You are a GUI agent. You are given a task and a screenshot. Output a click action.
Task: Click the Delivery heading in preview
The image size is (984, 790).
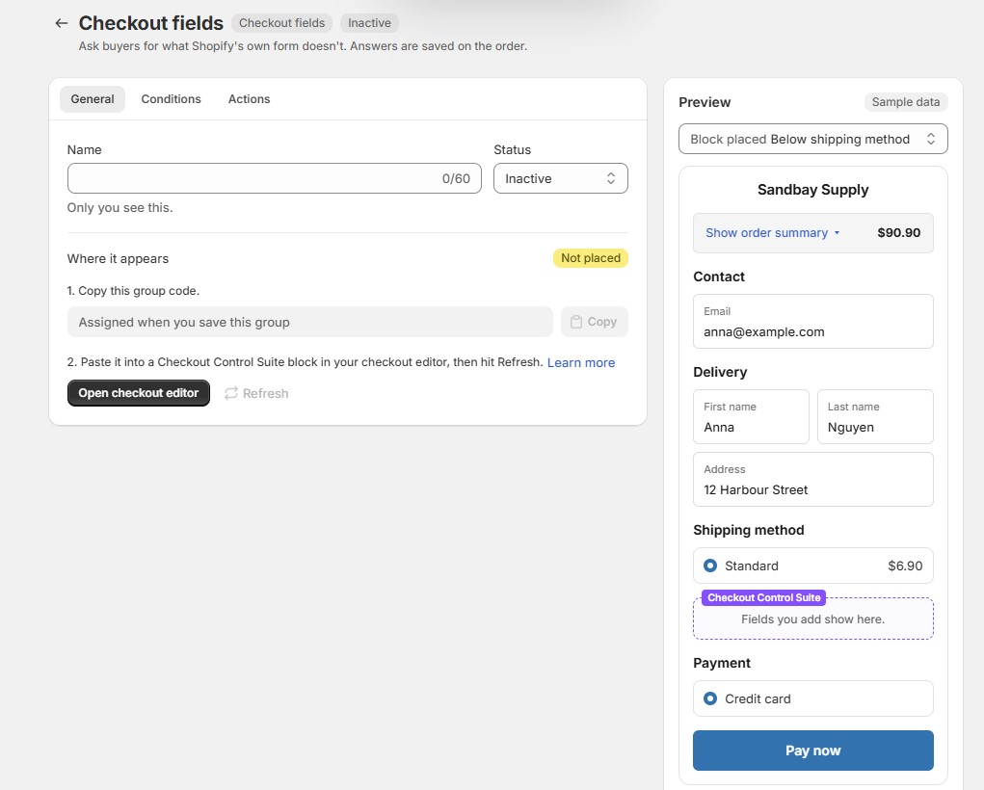pyautogui.click(x=720, y=372)
